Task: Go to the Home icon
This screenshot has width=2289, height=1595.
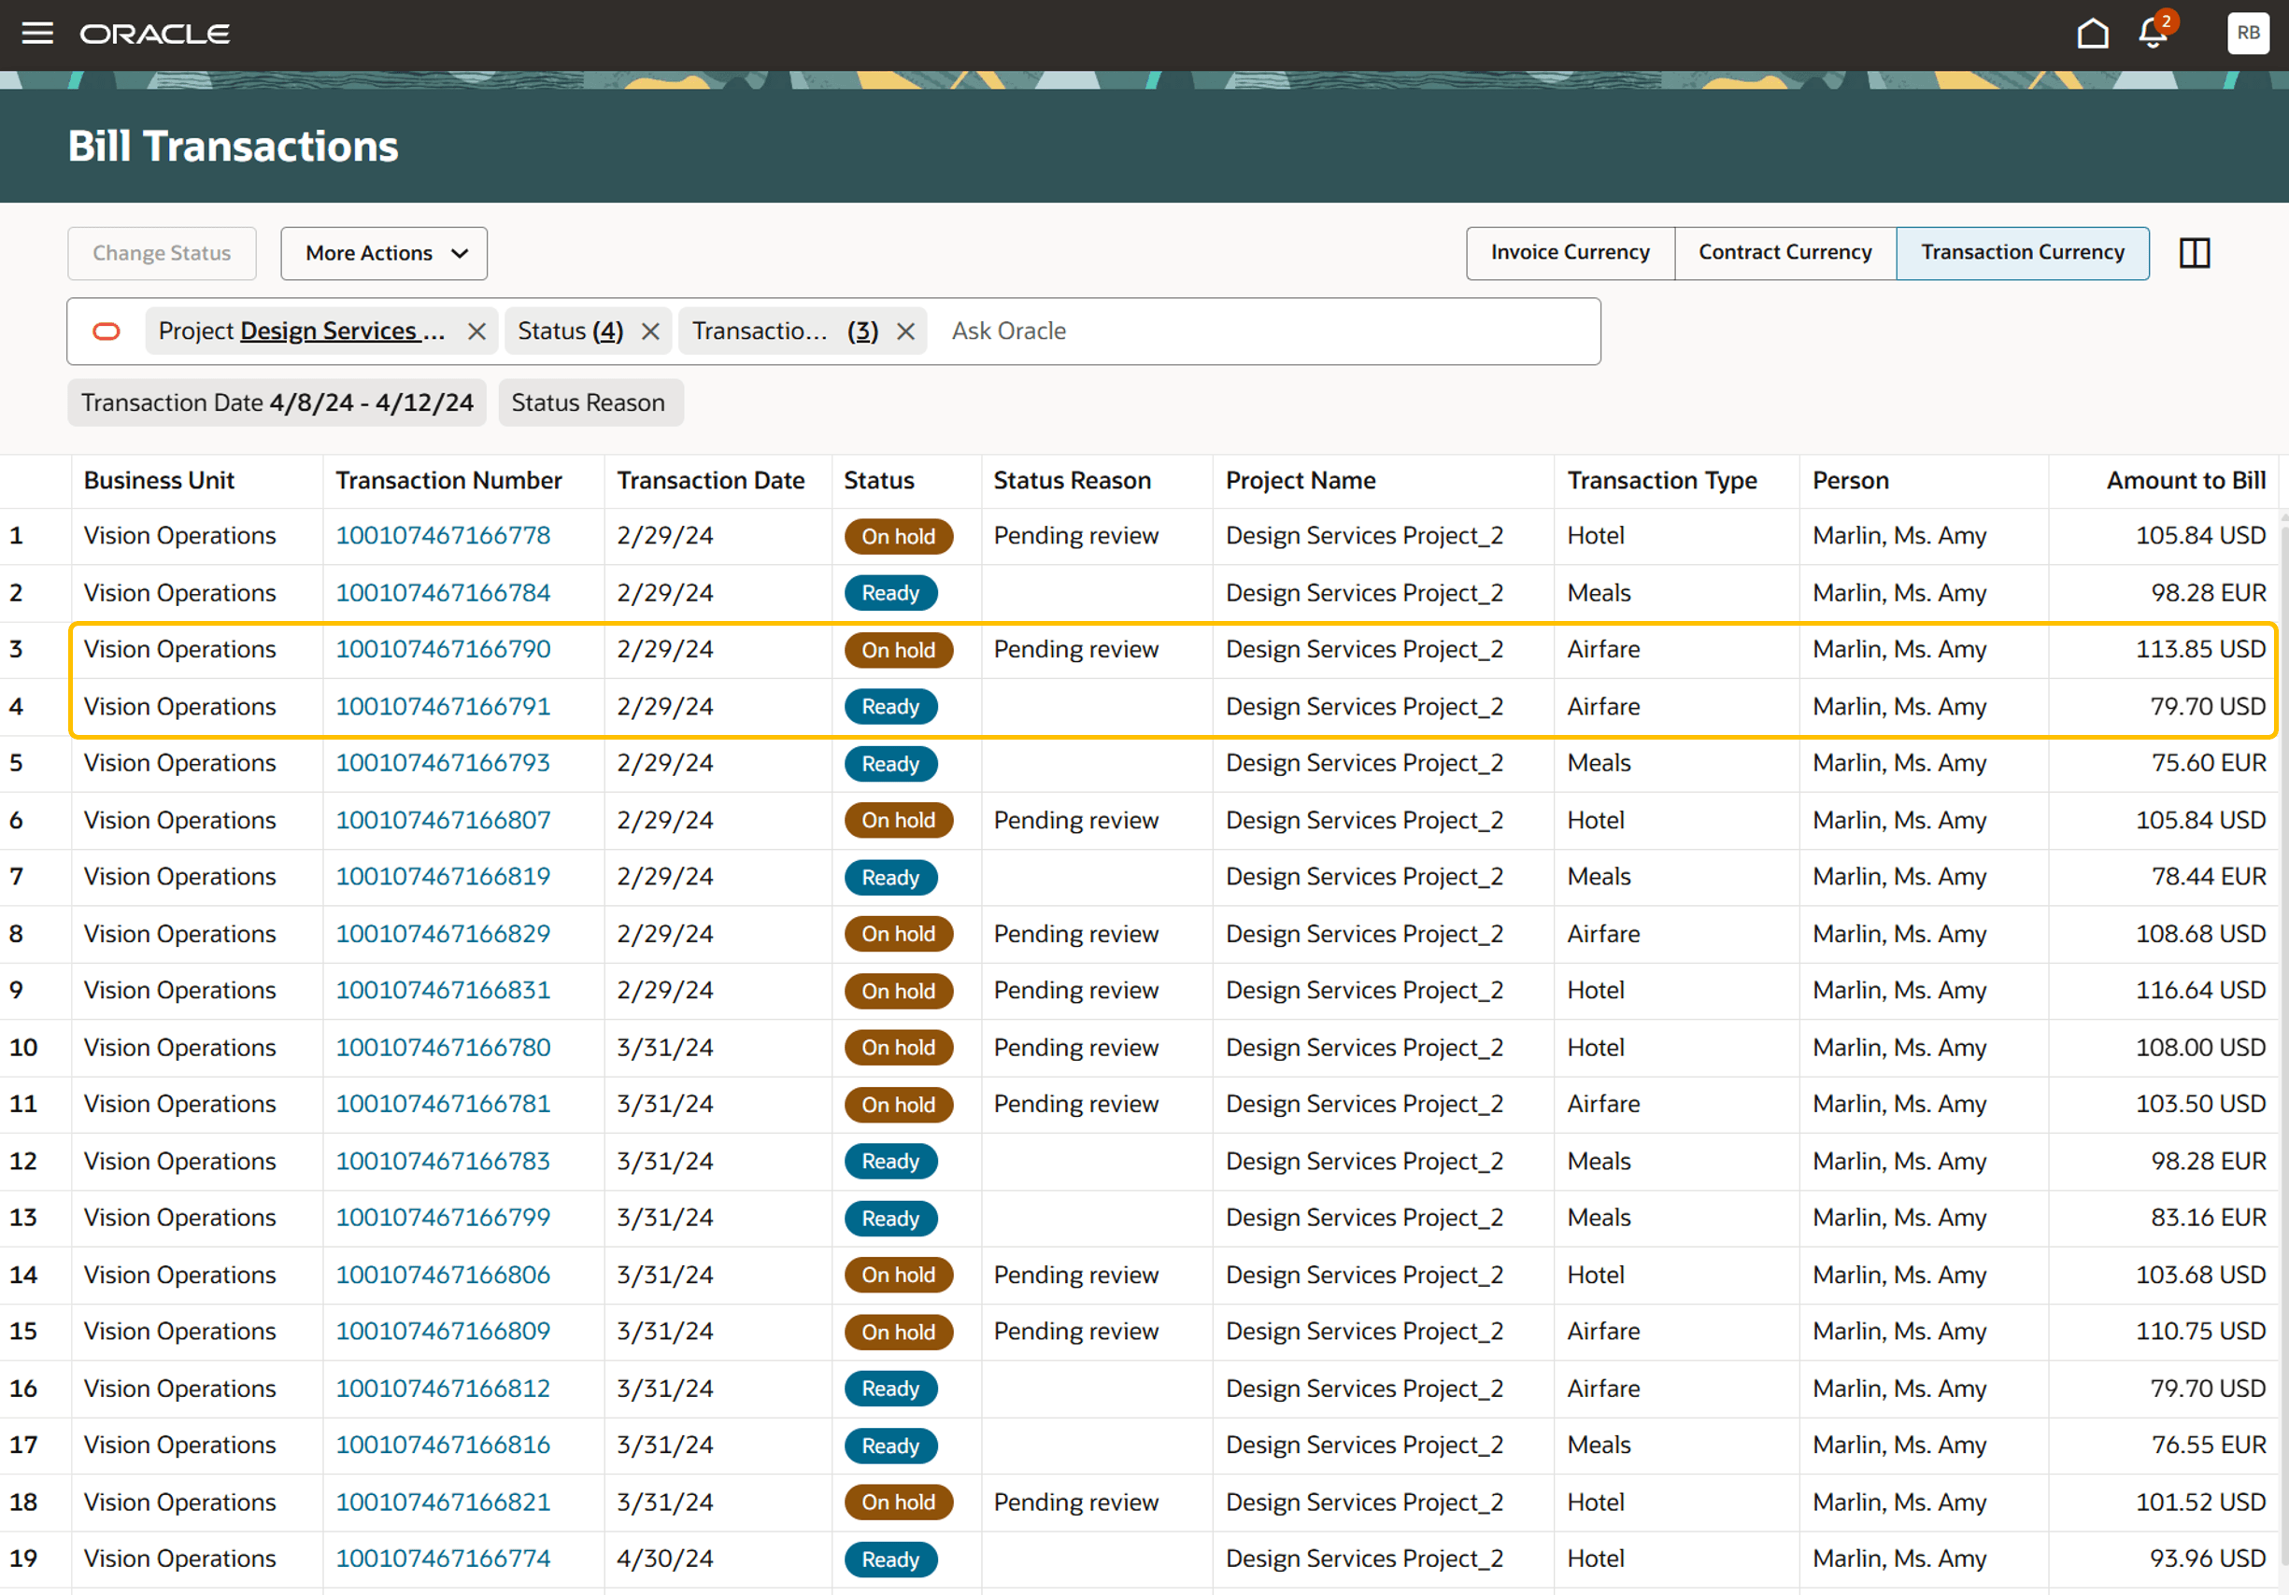Action: [x=2092, y=34]
